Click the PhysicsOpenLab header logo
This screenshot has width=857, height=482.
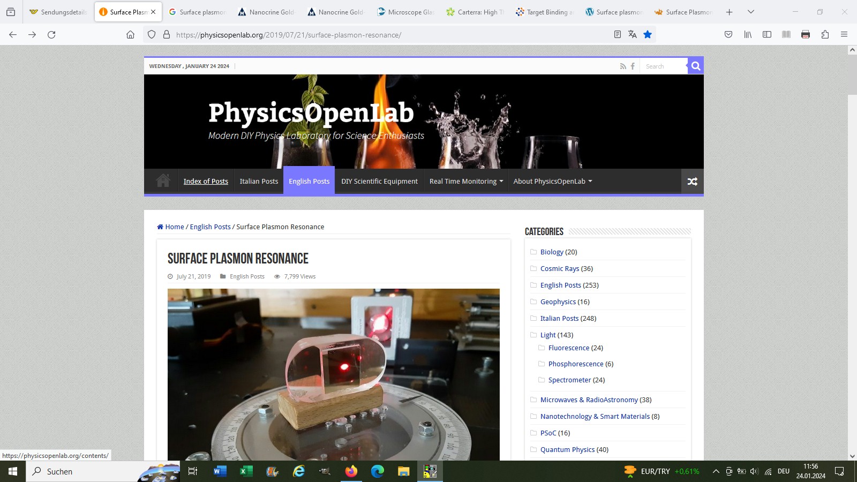point(311,112)
